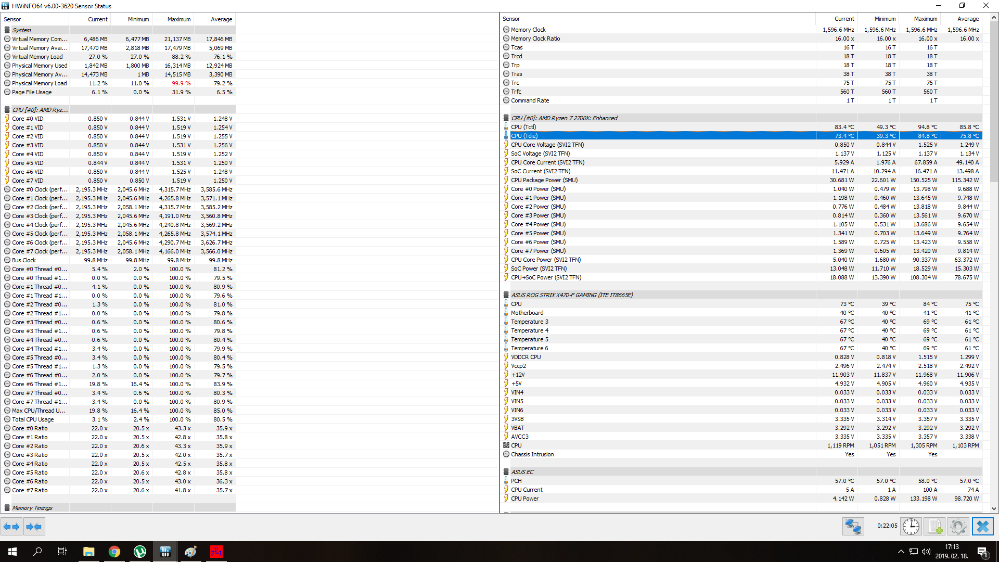Select SoC Voltage (SVI2 TFN) row
Screen dimensions: 999x562
coord(741,154)
